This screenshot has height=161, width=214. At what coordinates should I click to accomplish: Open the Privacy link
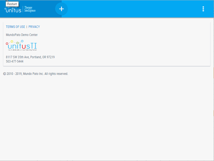(34, 27)
